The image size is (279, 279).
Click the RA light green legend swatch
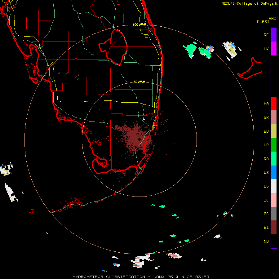coord(274,159)
